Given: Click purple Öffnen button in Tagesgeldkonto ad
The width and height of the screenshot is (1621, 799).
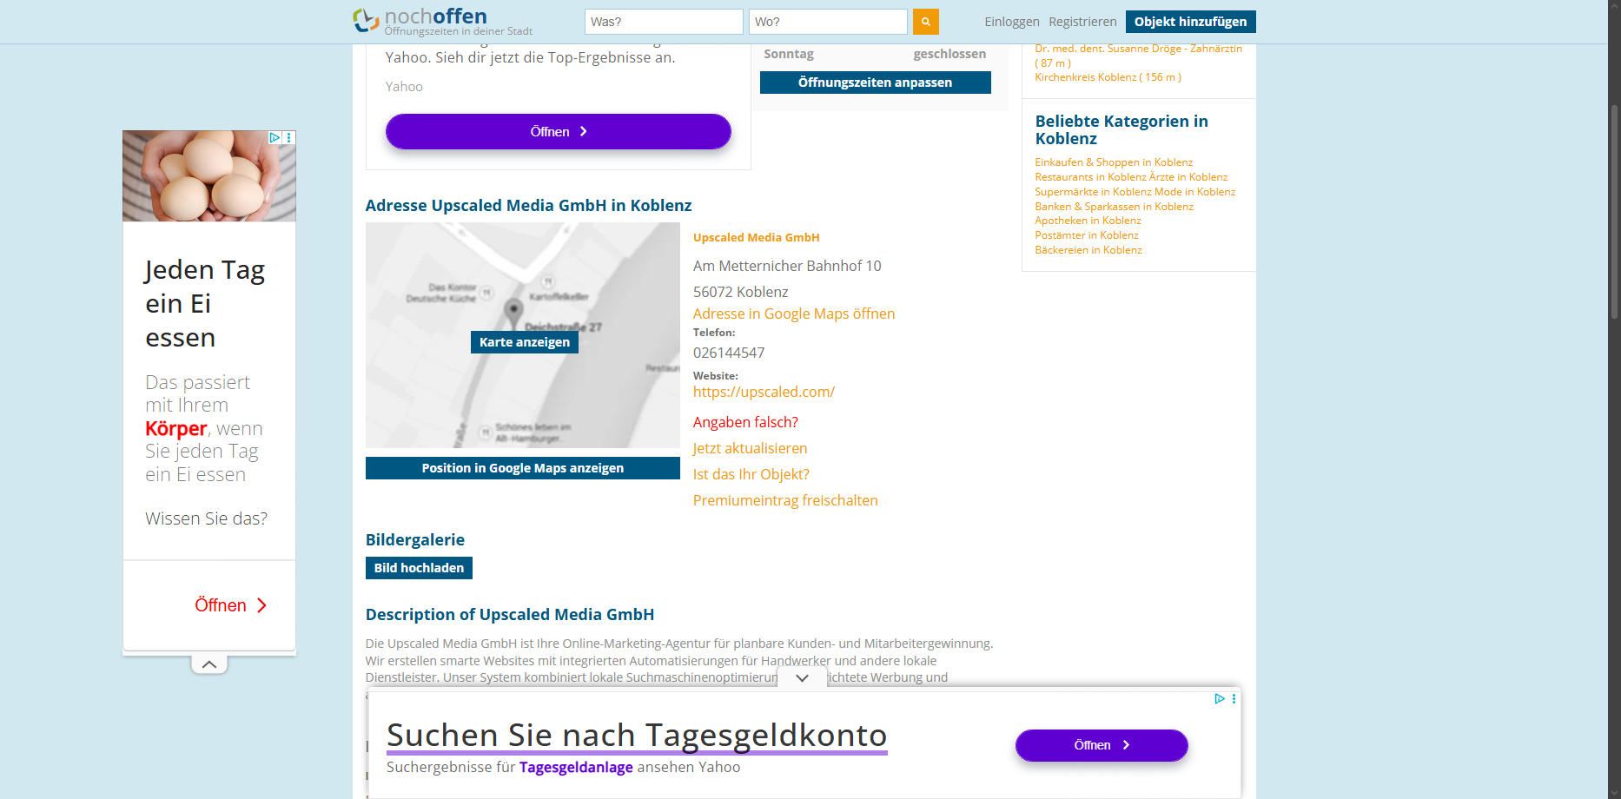Looking at the screenshot, I should [1102, 745].
